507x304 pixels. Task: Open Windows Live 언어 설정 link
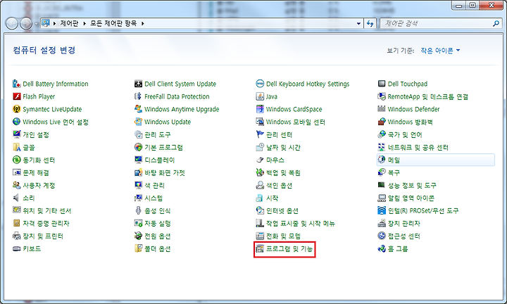click(56, 122)
